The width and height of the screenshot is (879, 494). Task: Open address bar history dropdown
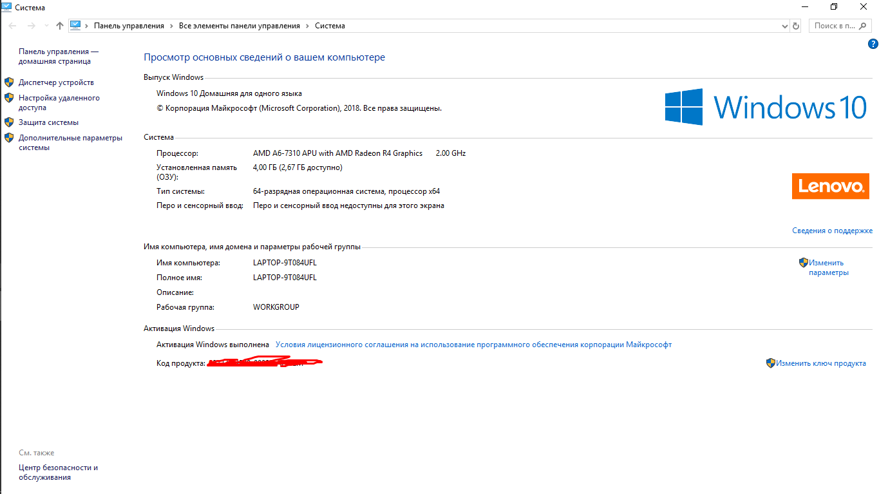pyautogui.click(x=784, y=26)
